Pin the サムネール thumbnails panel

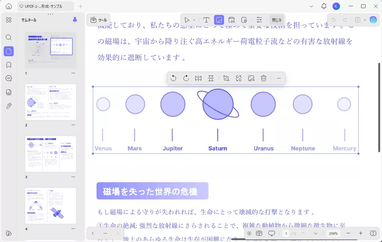[75, 20]
